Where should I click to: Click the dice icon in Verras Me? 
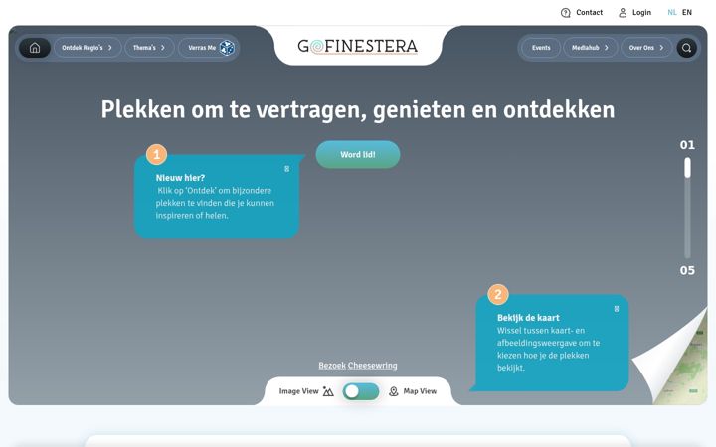tap(227, 48)
